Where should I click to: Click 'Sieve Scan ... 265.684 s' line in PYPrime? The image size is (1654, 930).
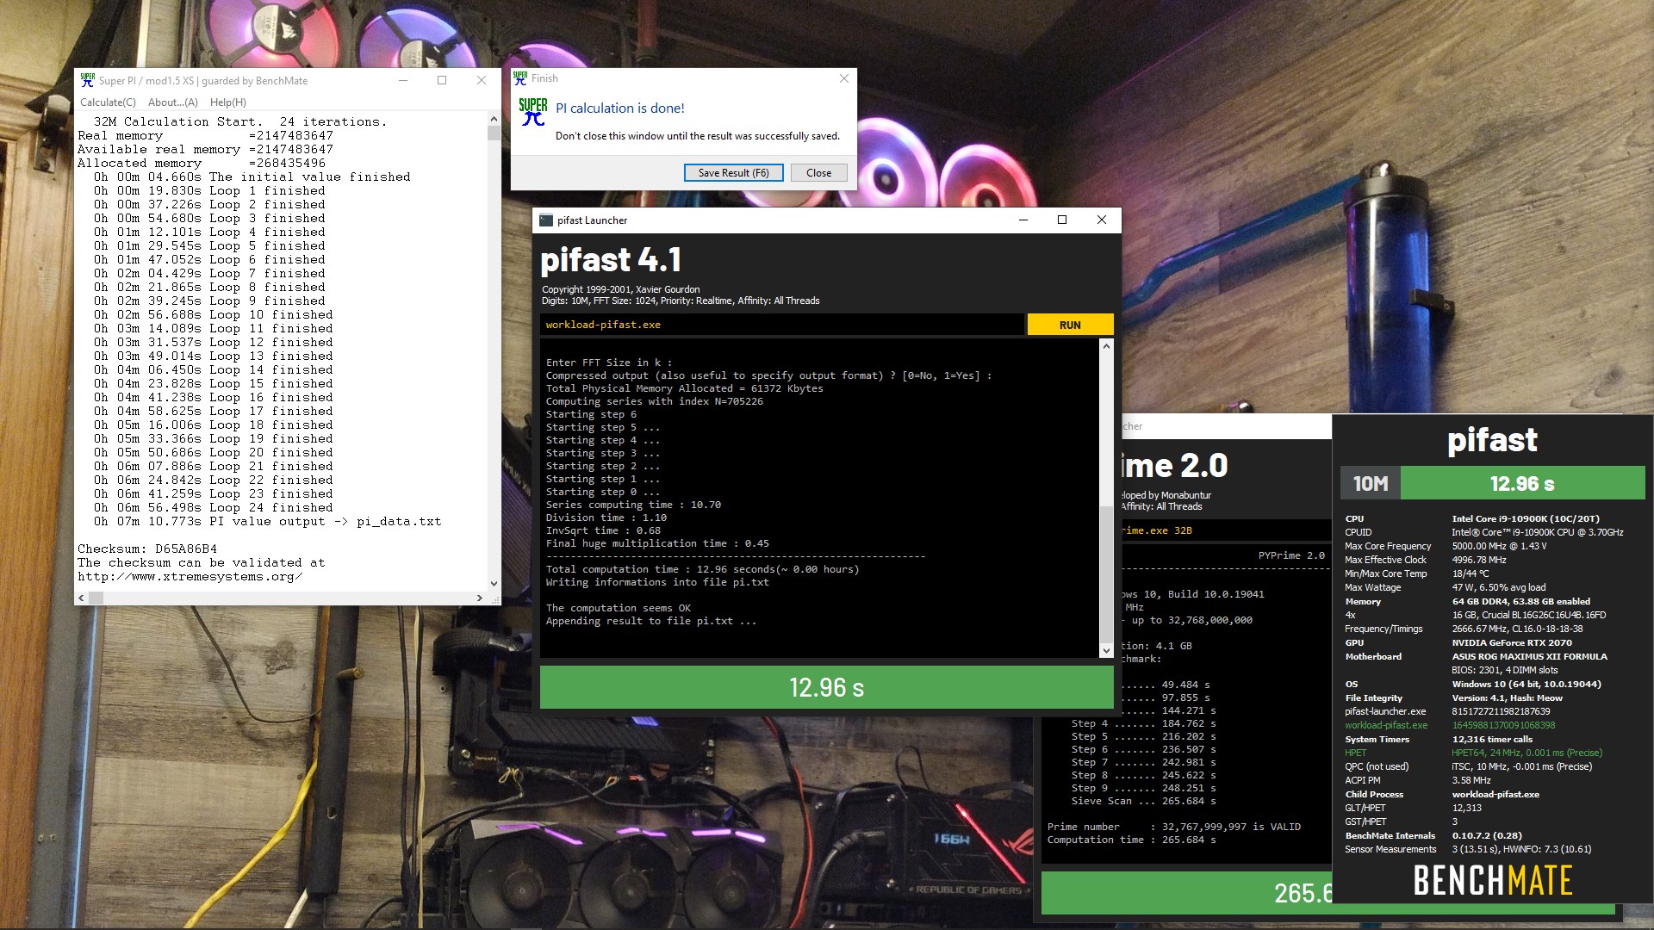tap(1143, 801)
